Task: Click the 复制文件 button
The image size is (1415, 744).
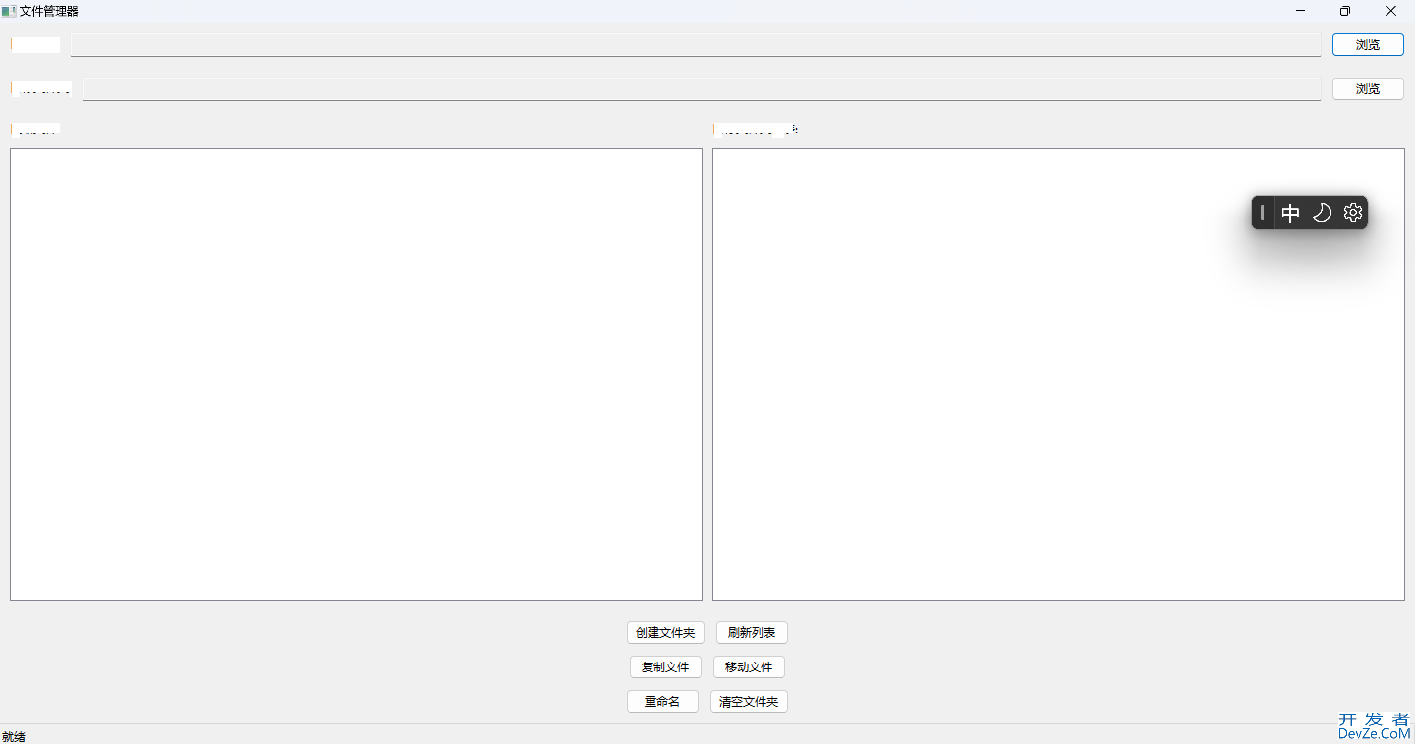Action: [x=665, y=667]
